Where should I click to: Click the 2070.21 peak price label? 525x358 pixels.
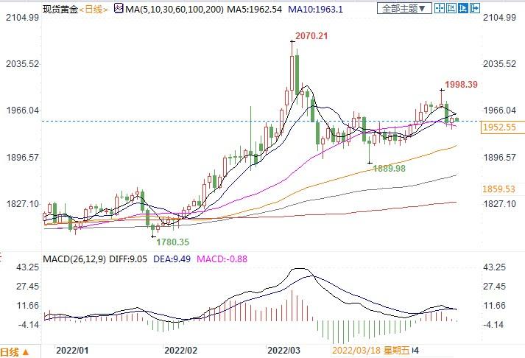click(x=311, y=35)
